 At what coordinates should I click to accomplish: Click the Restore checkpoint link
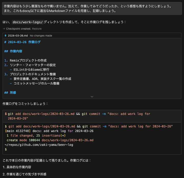[37, 29]
